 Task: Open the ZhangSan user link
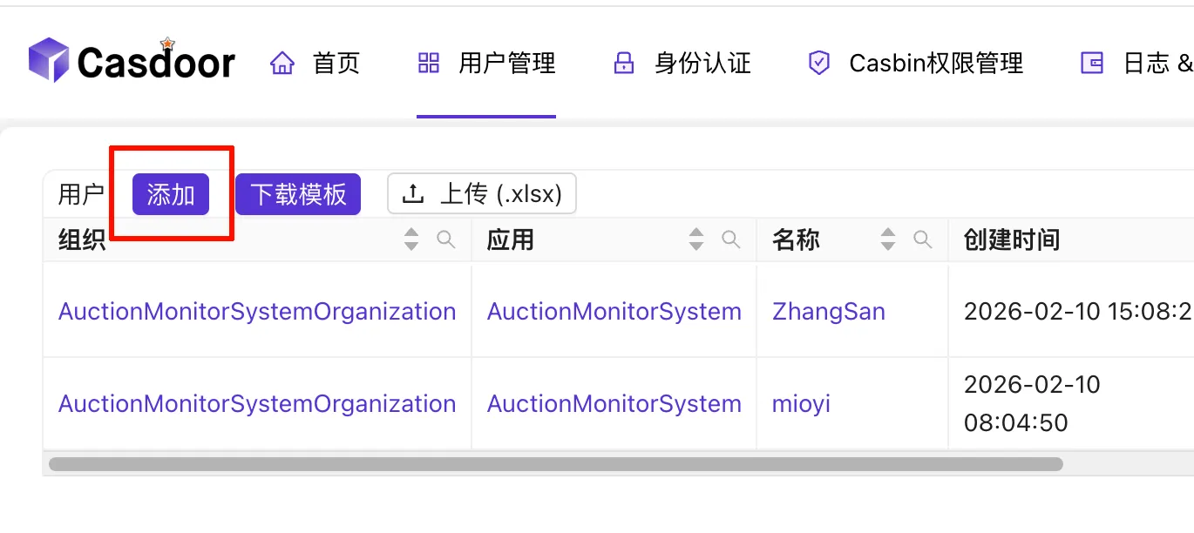point(828,311)
